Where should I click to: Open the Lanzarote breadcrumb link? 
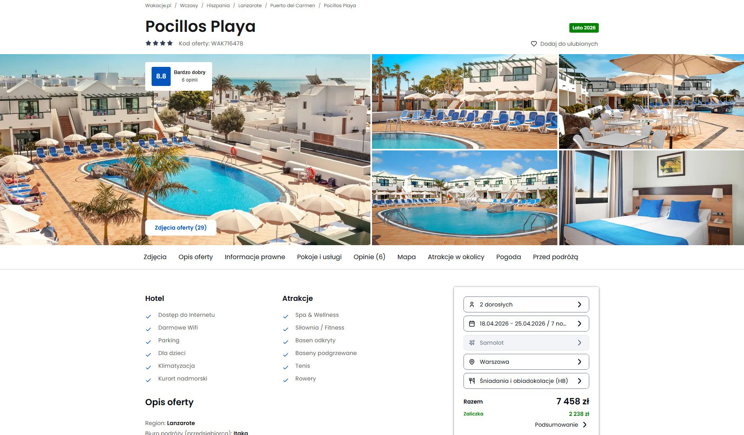[x=250, y=6]
